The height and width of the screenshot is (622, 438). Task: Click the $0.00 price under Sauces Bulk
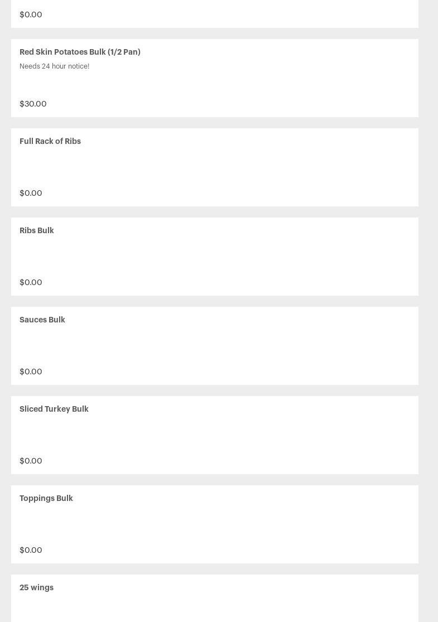point(31,372)
